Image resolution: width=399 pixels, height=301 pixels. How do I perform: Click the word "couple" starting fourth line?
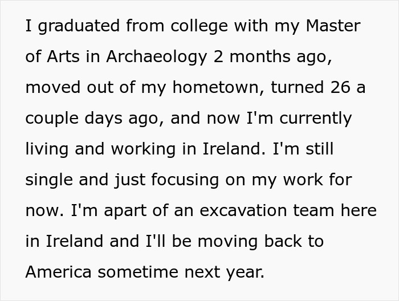pos(52,119)
